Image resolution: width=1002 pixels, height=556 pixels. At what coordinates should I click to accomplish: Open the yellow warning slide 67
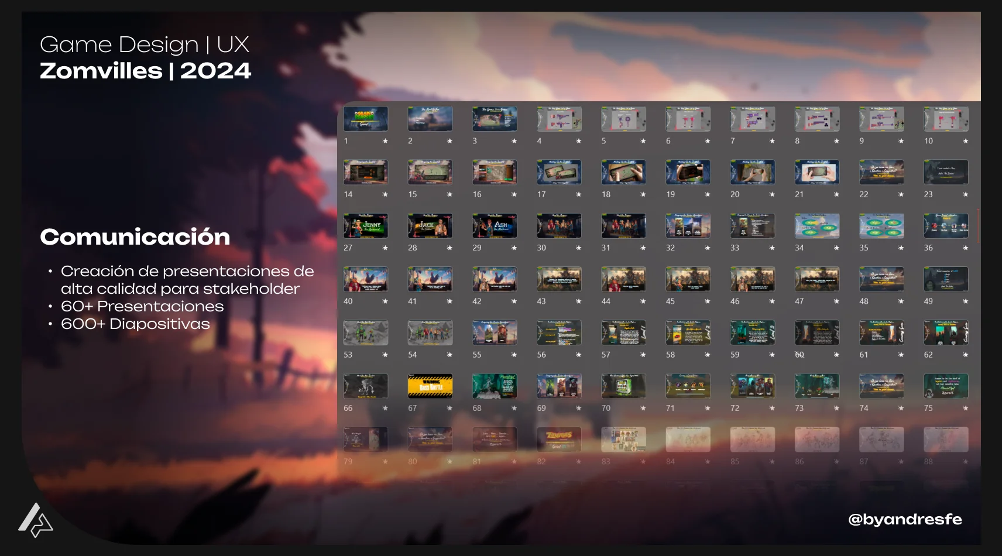tap(430, 386)
